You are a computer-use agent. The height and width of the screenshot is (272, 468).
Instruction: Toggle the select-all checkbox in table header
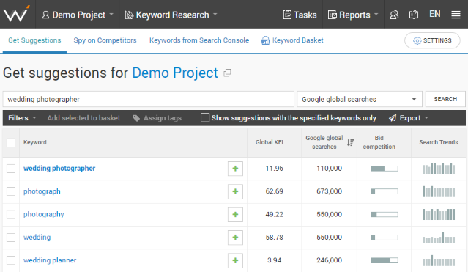(11, 143)
